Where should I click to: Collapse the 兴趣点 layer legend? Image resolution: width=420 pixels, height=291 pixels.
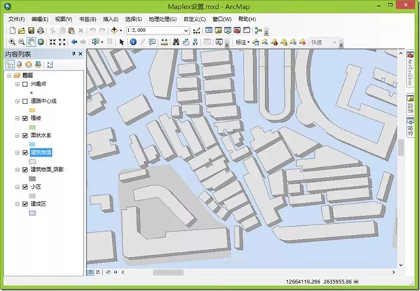tap(17, 84)
